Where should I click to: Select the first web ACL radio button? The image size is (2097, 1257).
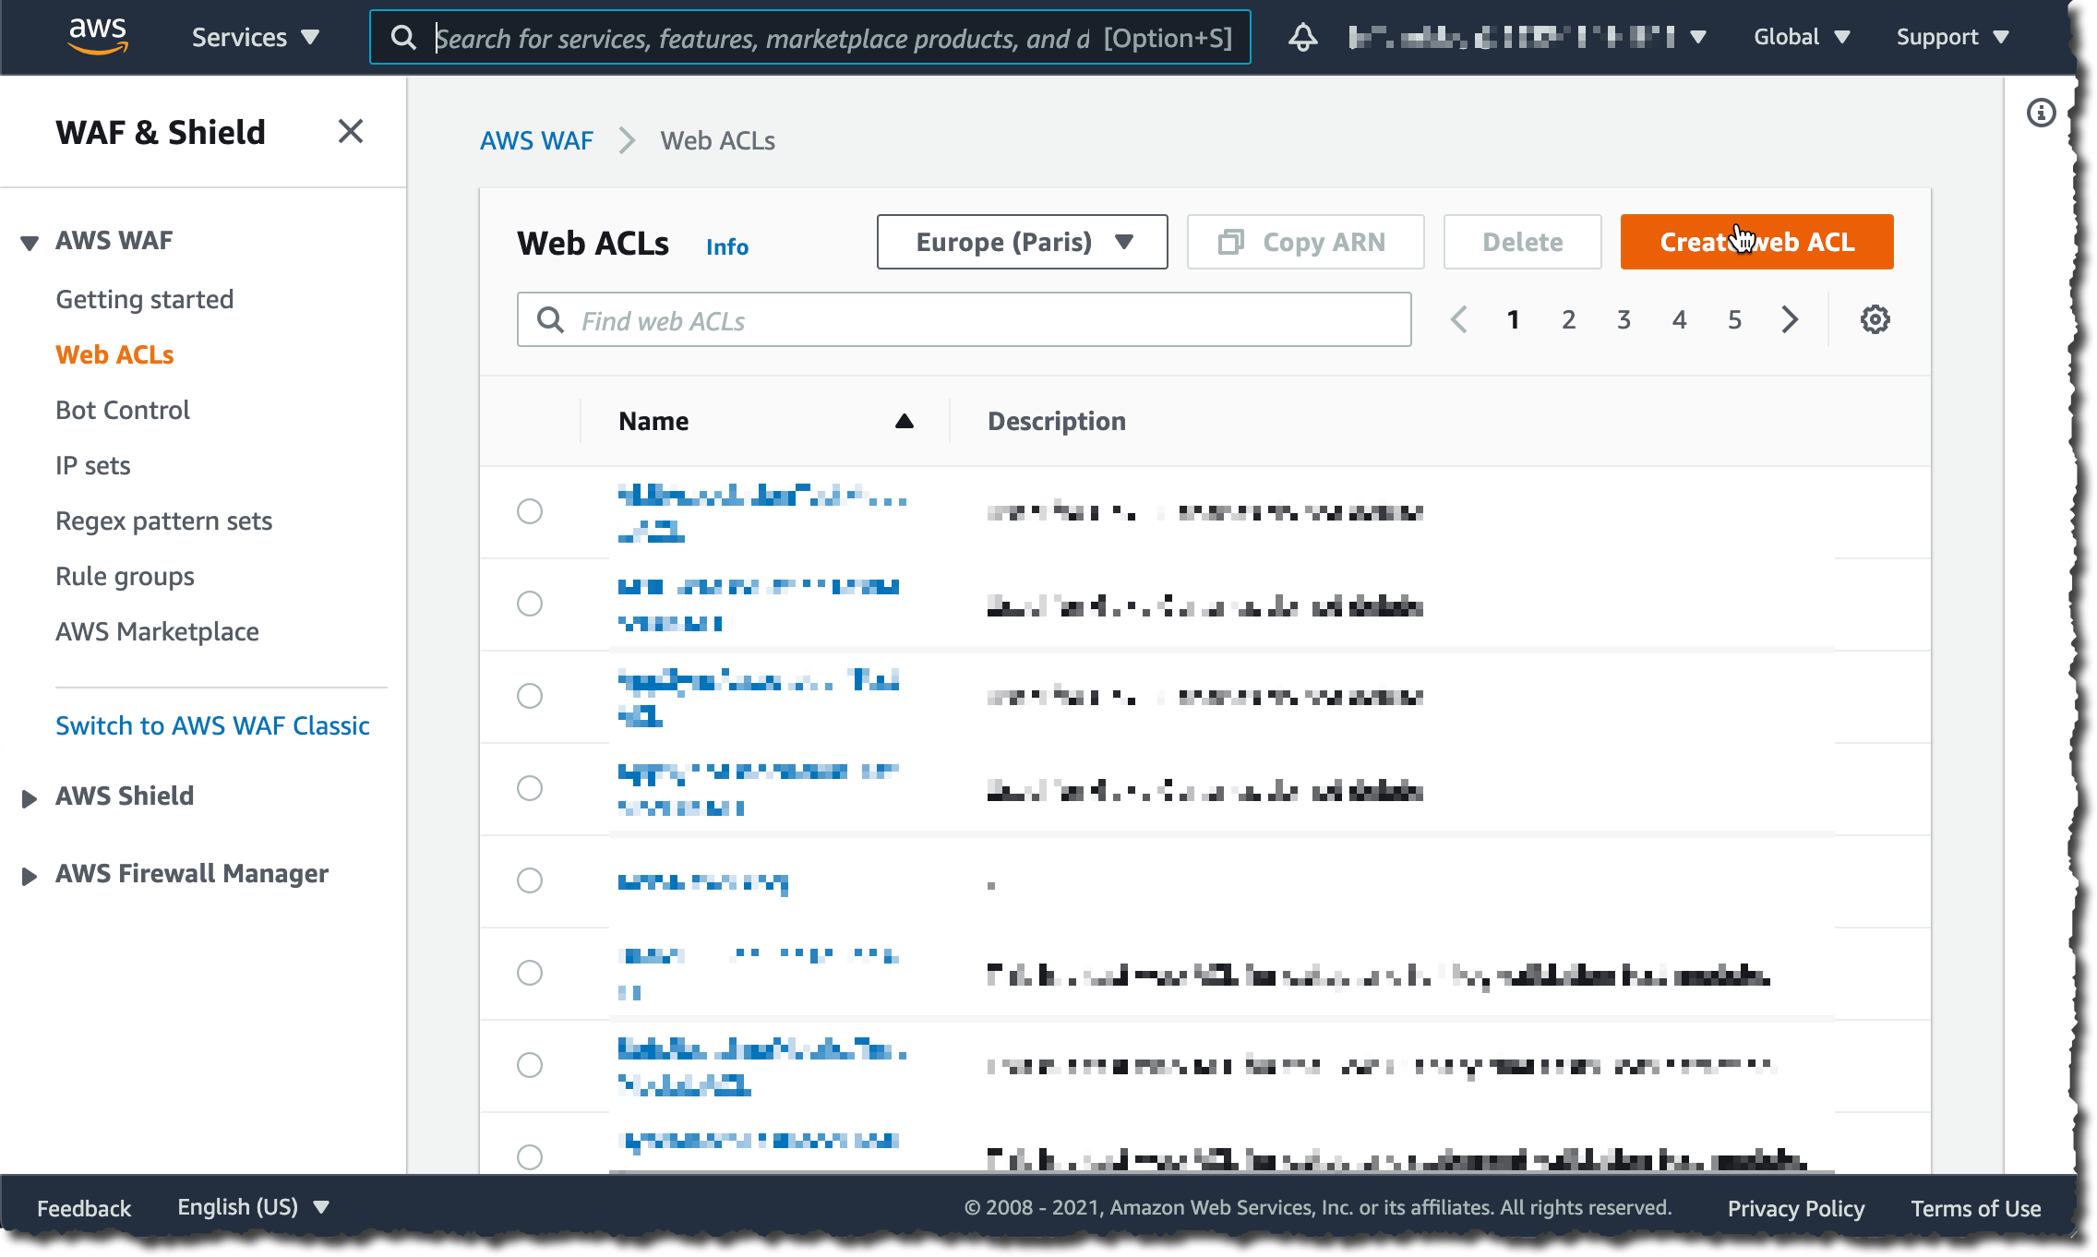coord(530,511)
